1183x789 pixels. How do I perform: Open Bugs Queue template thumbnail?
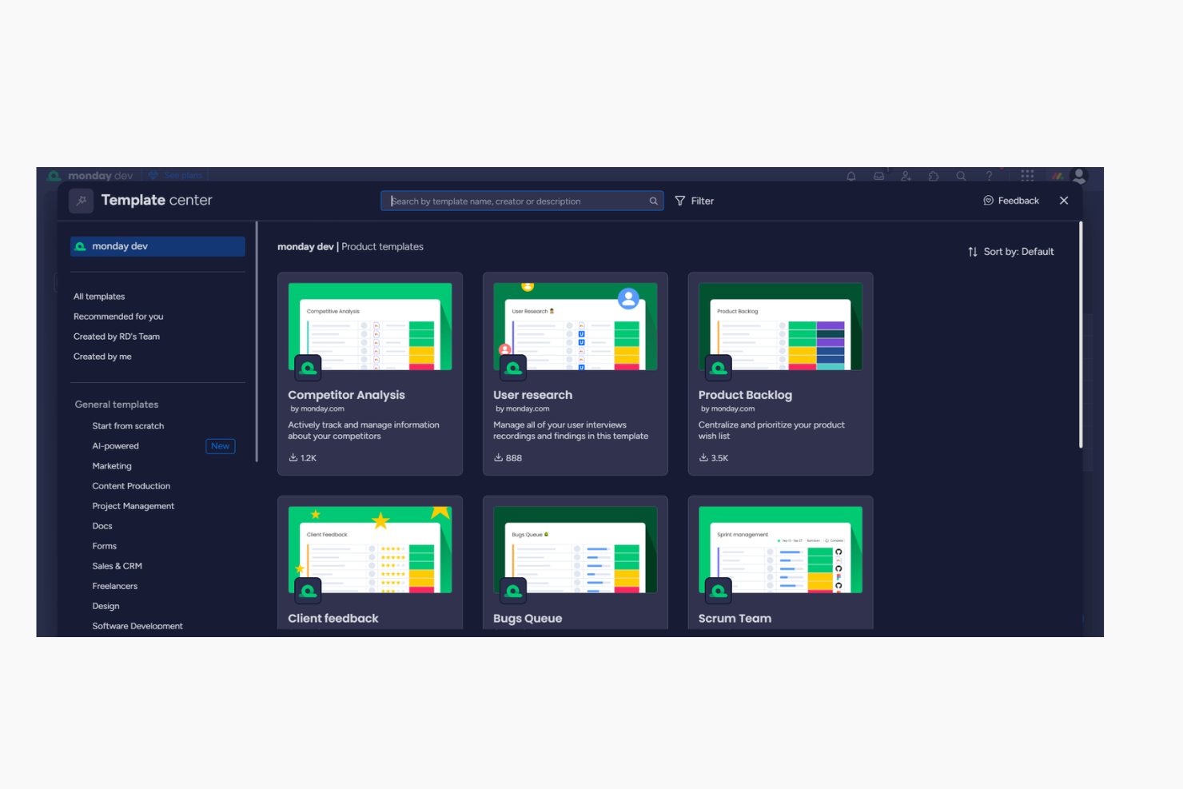point(576,549)
